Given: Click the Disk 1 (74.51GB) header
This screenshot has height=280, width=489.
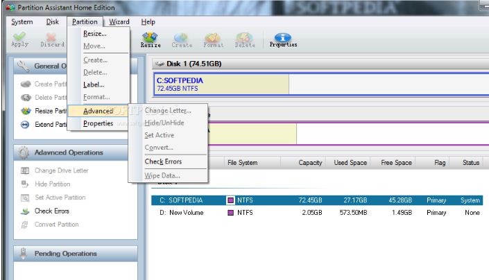Looking at the screenshot, I should click(x=320, y=64).
